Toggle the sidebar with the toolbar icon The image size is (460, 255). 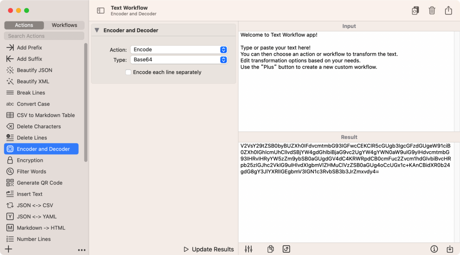(101, 11)
